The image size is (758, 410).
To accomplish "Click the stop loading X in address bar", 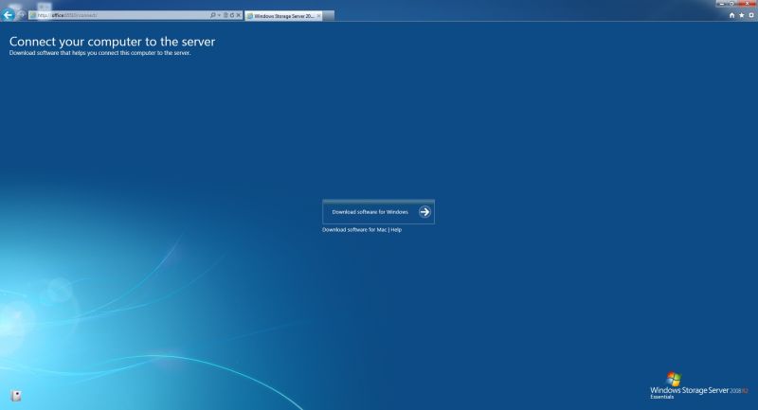I will tap(239, 15).
